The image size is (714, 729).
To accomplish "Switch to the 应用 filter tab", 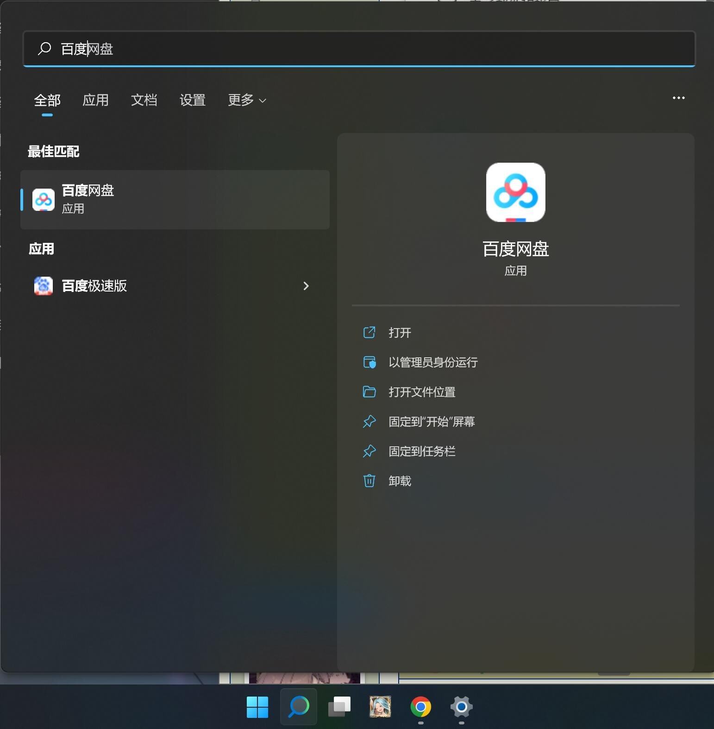I will [x=95, y=100].
